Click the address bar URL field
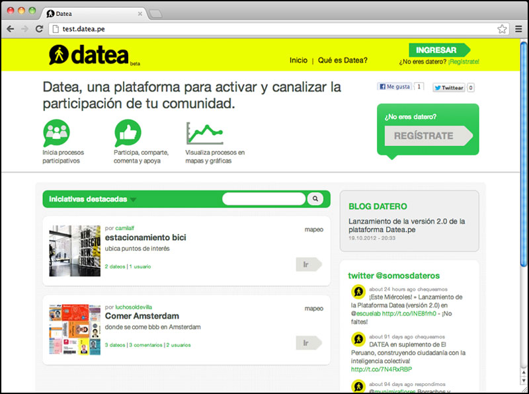 [x=277, y=29]
